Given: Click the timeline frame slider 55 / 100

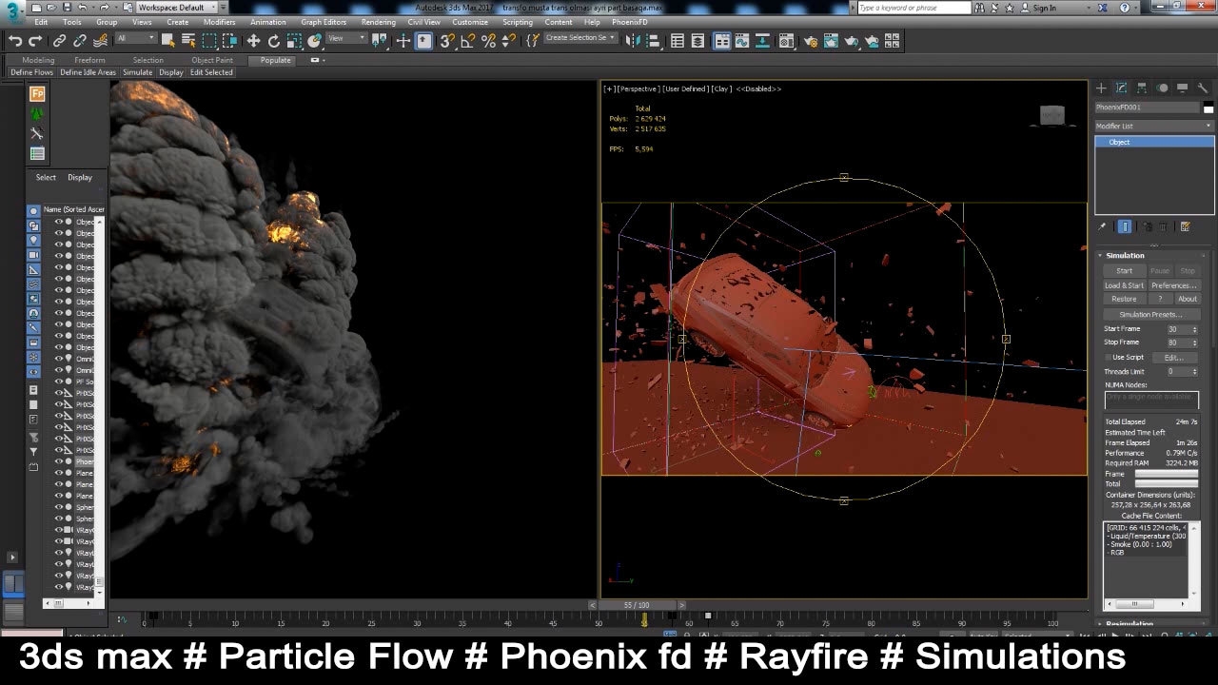Looking at the screenshot, I should click(637, 605).
